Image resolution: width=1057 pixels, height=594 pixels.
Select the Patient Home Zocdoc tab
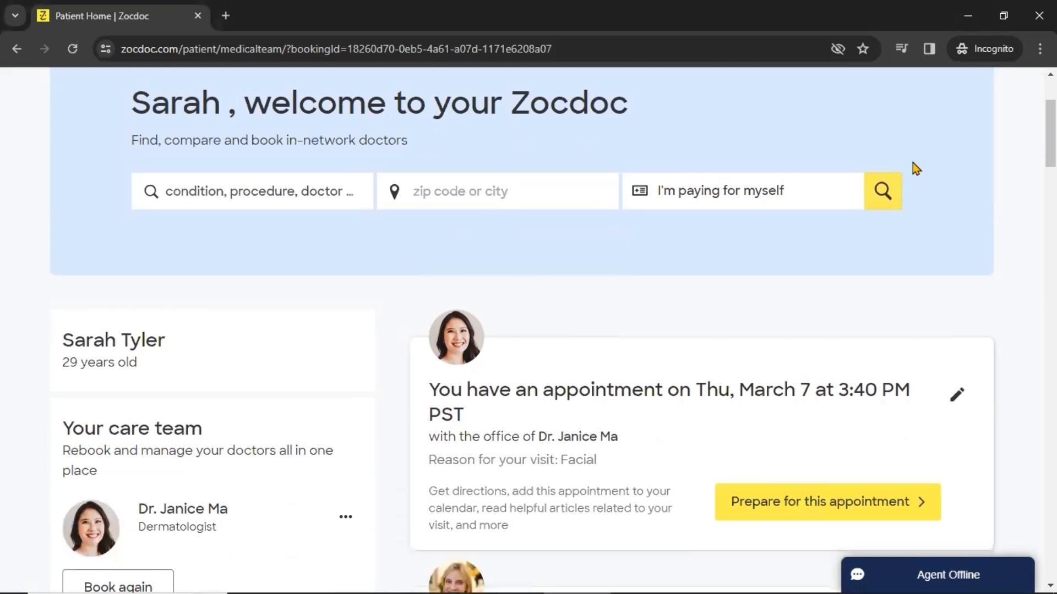tap(110, 16)
